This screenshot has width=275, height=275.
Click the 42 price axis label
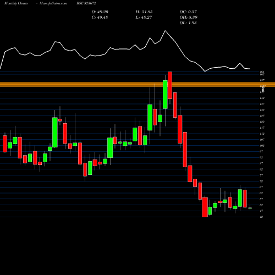[261, 217]
